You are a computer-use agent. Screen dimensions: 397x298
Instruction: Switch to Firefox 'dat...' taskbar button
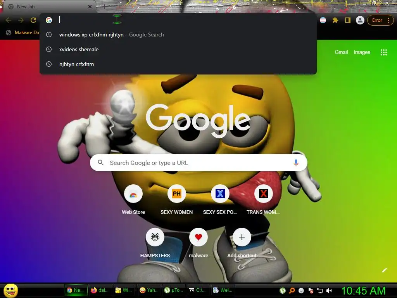tap(100, 290)
